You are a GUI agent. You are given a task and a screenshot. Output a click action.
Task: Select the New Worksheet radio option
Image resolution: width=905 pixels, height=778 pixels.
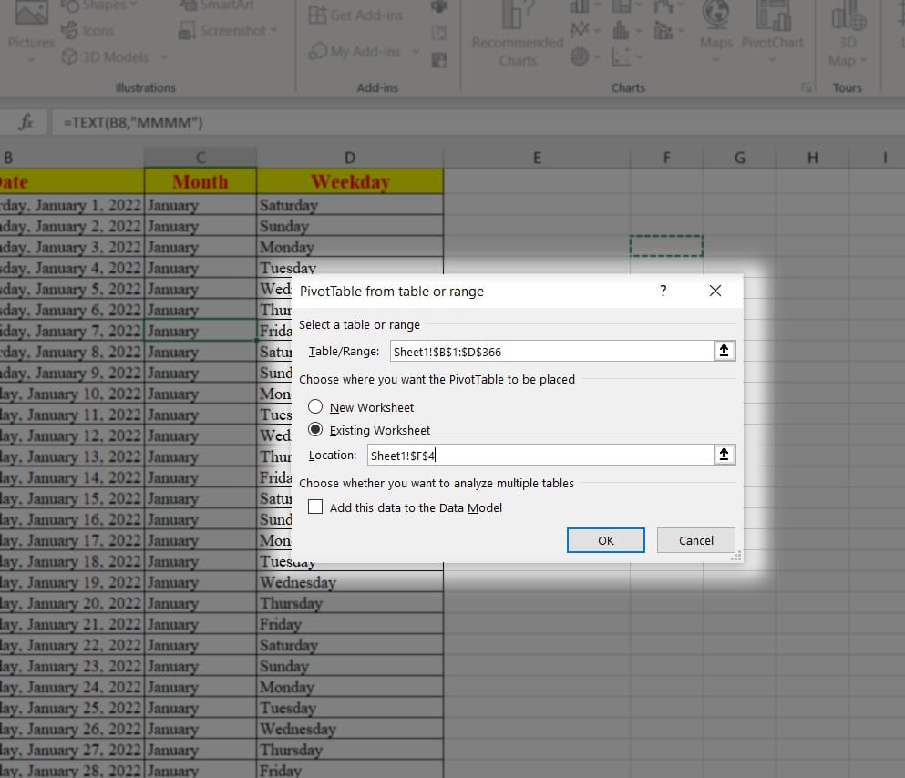(x=315, y=406)
